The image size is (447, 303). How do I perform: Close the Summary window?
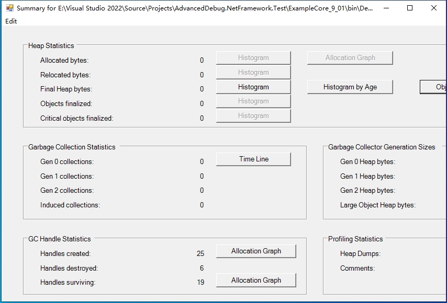[434, 8]
